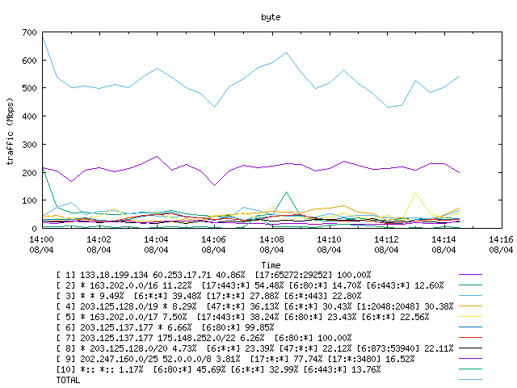Image resolution: width=517 pixels, height=388 pixels.
Task: Click green line swatch for legend [10]
Action: coord(470,369)
